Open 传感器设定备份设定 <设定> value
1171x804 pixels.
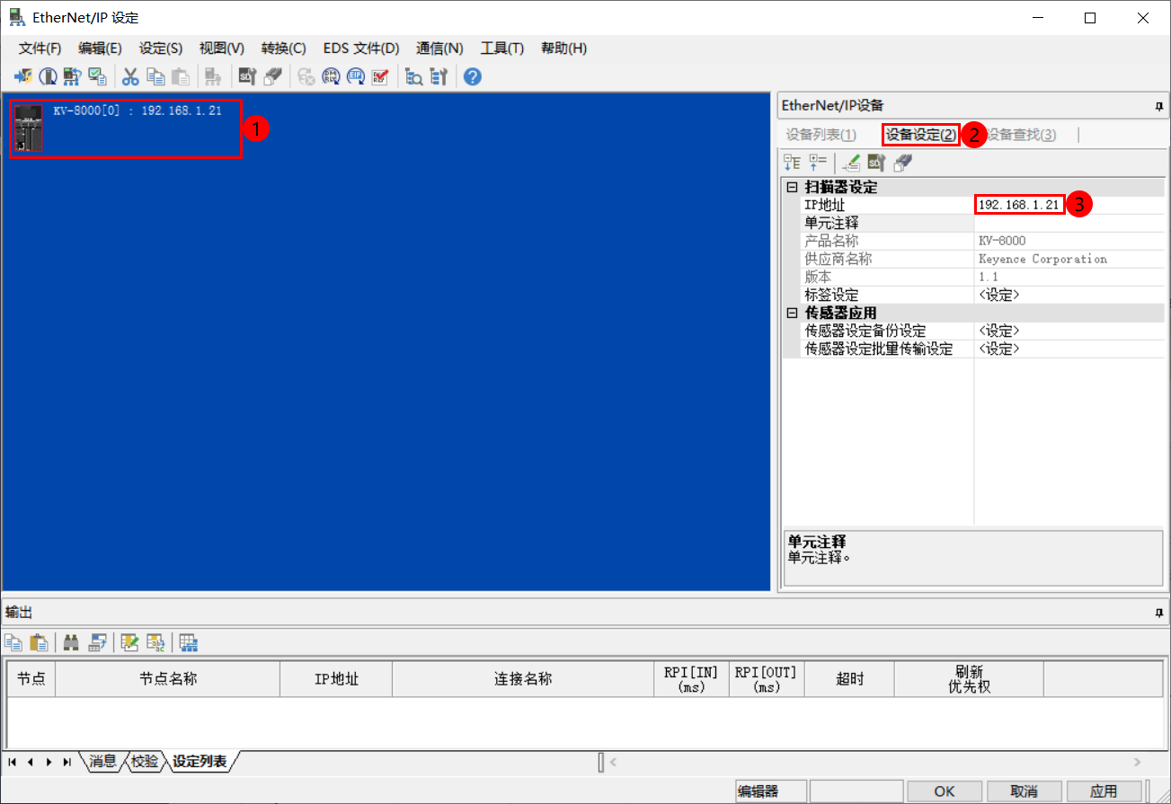pyautogui.click(x=1069, y=331)
